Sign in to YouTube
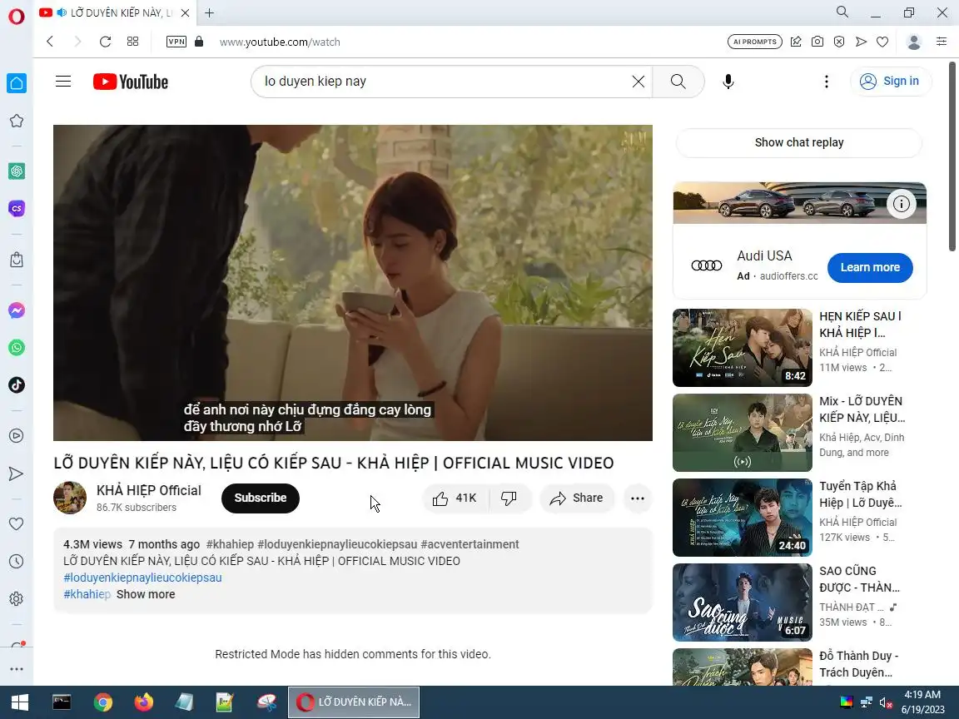The image size is (959, 719). coord(891,82)
